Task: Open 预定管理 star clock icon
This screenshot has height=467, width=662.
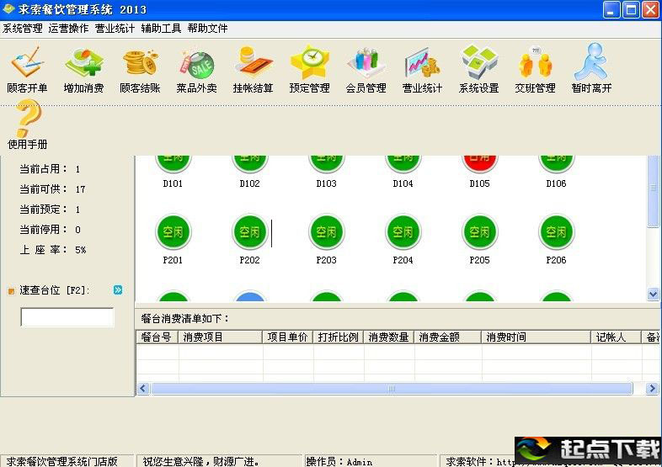Action: 309,70
